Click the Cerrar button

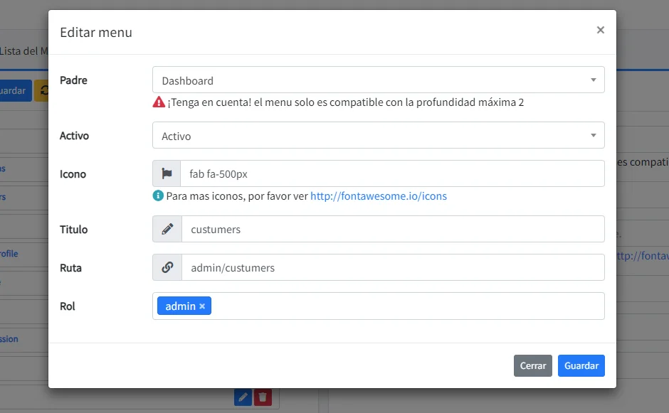coord(532,365)
